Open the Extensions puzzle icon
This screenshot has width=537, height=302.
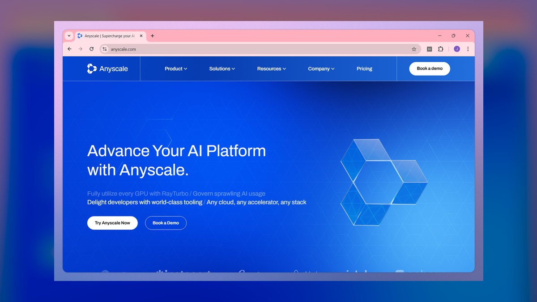[x=441, y=49]
